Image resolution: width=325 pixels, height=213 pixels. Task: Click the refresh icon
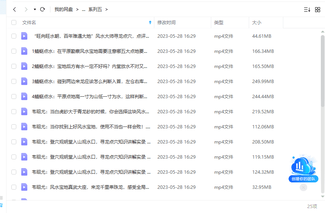click(x=42, y=9)
